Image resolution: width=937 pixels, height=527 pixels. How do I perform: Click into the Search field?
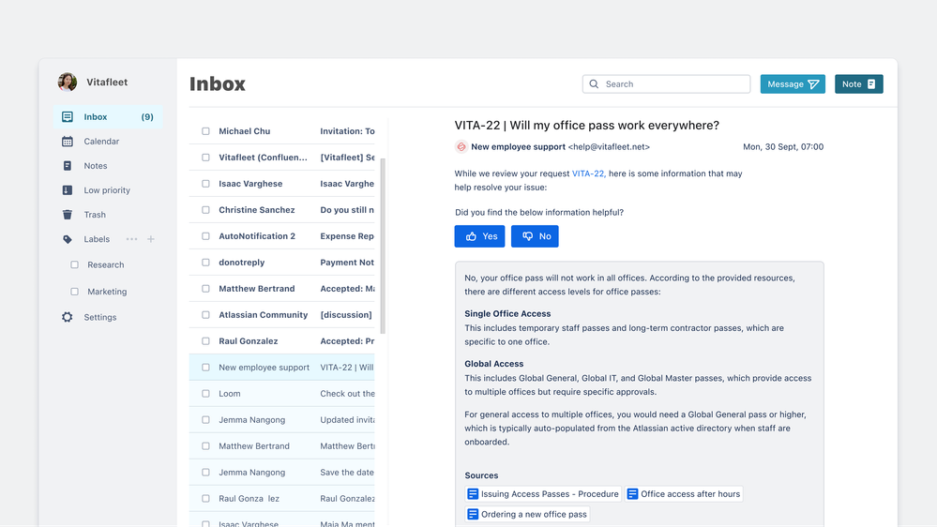tap(666, 84)
